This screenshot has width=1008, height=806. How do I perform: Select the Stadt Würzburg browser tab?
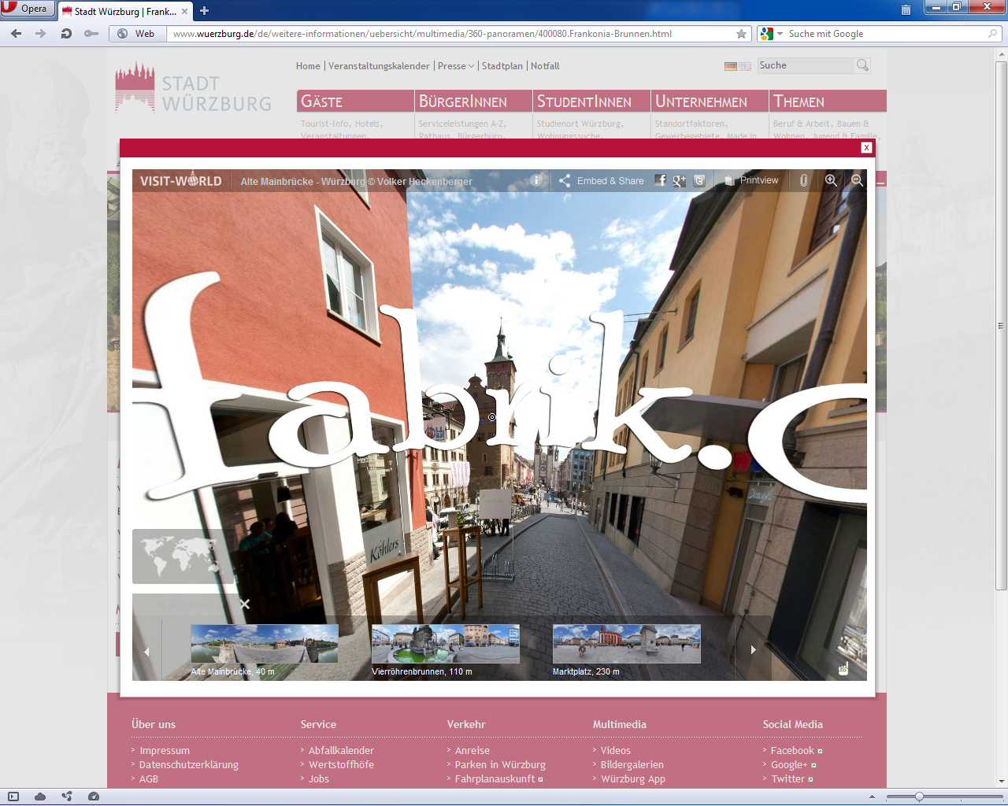(x=124, y=11)
